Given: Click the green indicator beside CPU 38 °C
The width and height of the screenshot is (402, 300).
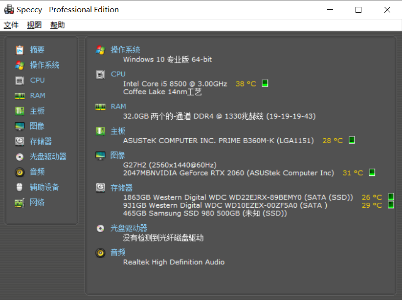Looking at the screenshot, I should click(265, 83).
